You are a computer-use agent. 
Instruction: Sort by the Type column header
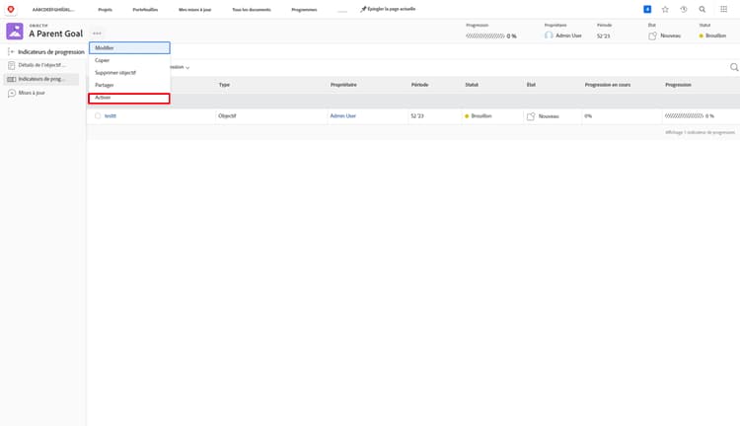[x=224, y=85]
